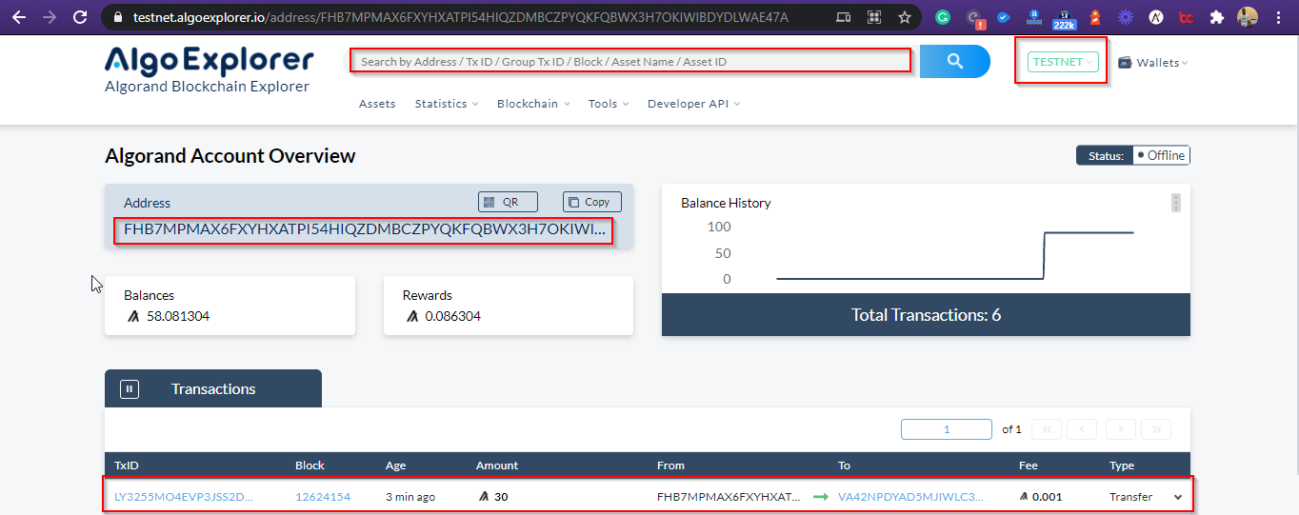Open the Balance History chart options menu
The height and width of the screenshot is (515, 1299).
point(1176,203)
